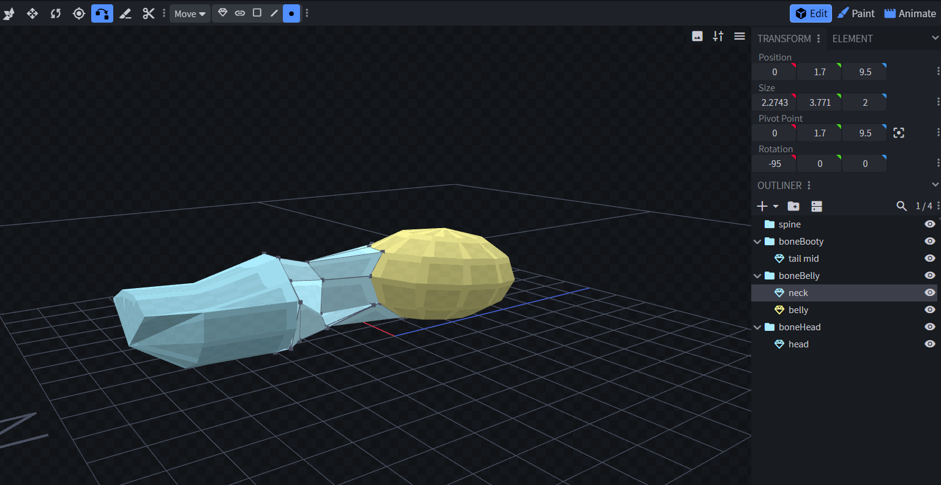Open Rotation row three-dot options

tap(938, 163)
